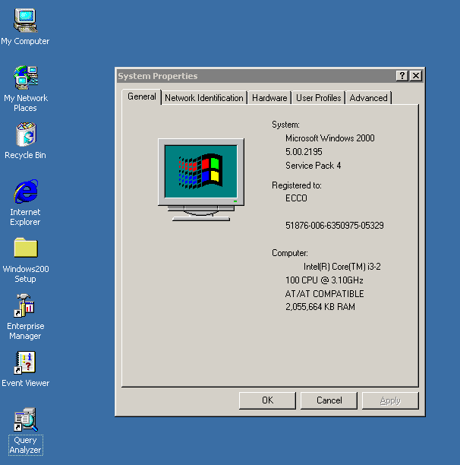Select the Event Viewer shortcut icon
460x465 pixels.
pyautogui.click(x=25, y=362)
